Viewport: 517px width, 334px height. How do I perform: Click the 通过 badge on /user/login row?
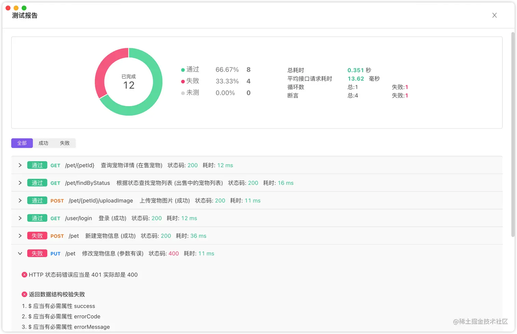(x=37, y=218)
